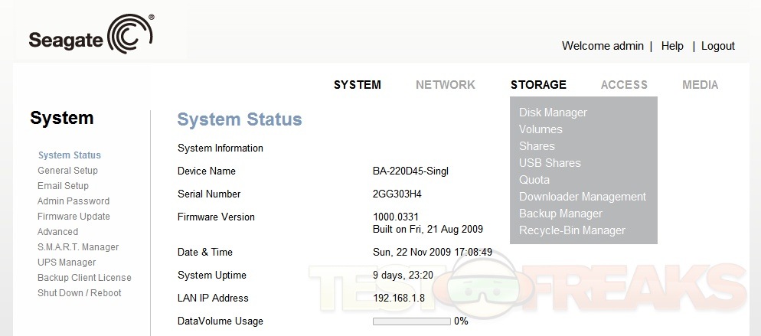Open the Help page
The image size is (761, 336).
pos(671,46)
